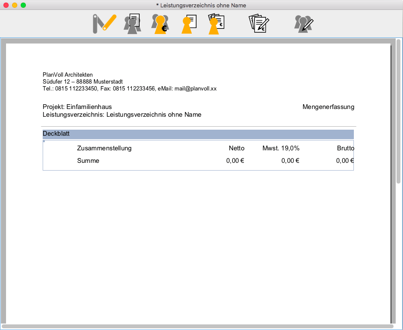Click the Zusammenstellung heading

click(104, 148)
